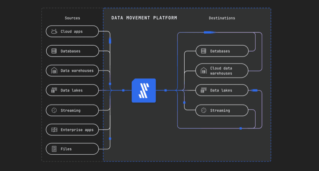Select the database icon in Sources
This screenshot has height=171, width=319.
pyautogui.click(x=54, y=51)
